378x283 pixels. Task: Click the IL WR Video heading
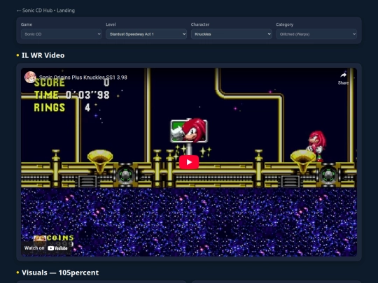(x=43, y=55)
